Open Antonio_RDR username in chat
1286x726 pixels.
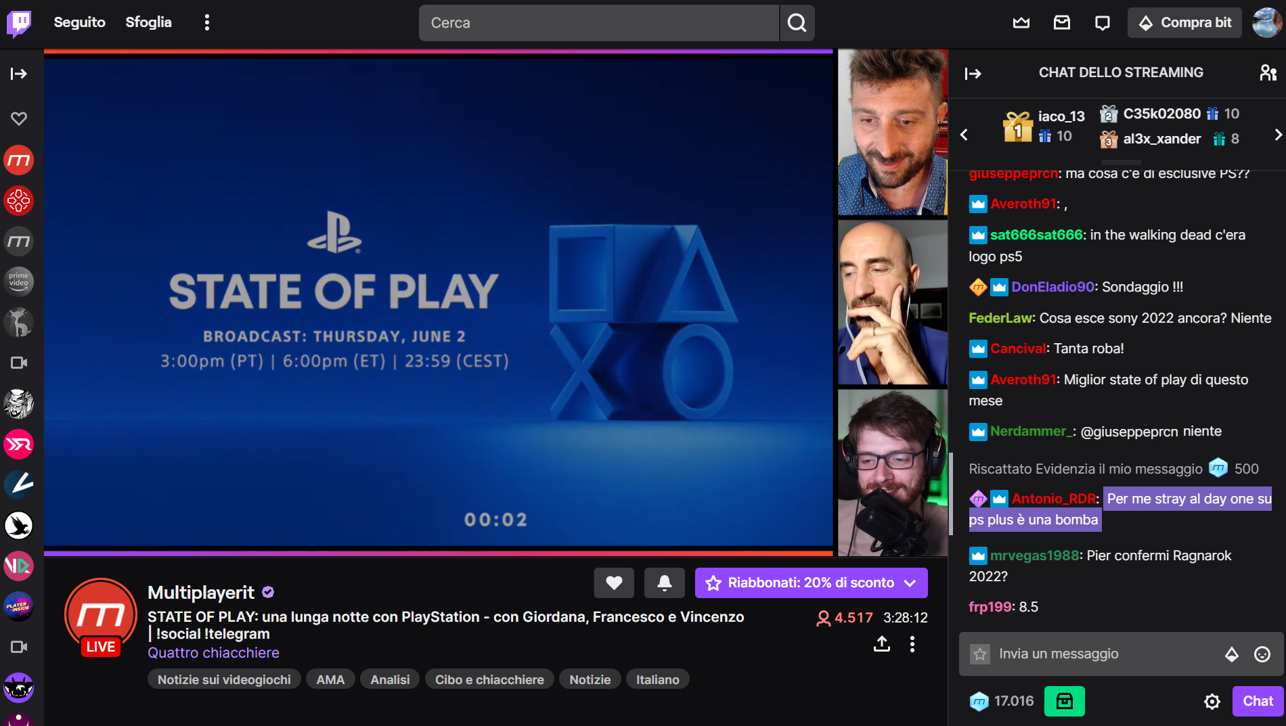pos(1054,499)
